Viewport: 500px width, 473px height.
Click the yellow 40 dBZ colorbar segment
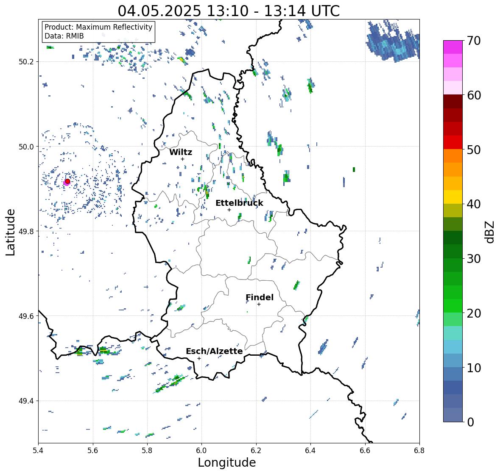point(453,197)
